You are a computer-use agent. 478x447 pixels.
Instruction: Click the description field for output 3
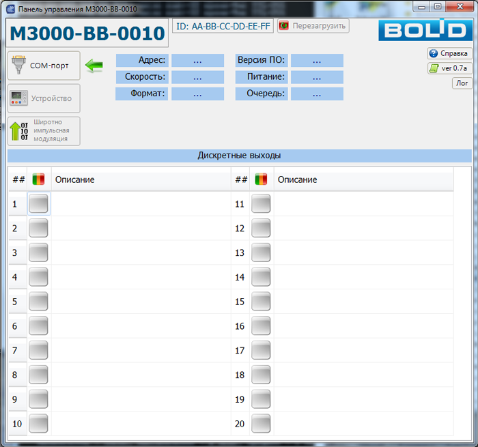click(141, 253)
